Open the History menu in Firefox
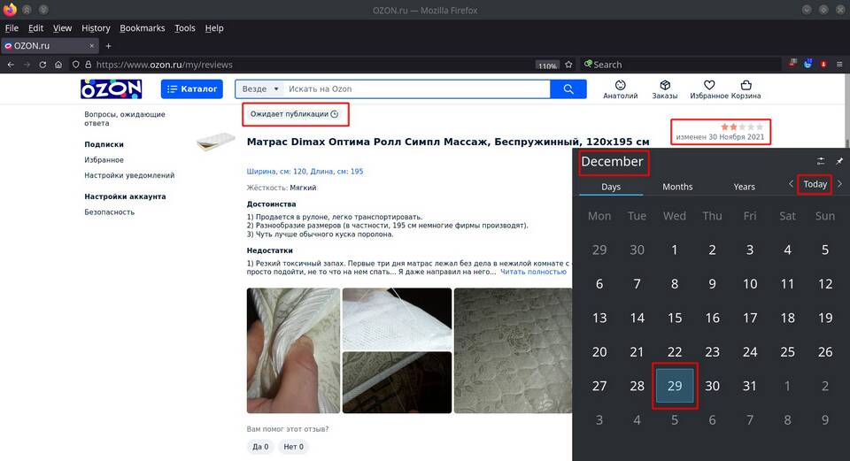The width and height of the screenshot is (850, 461). click(x=96, y=28)
